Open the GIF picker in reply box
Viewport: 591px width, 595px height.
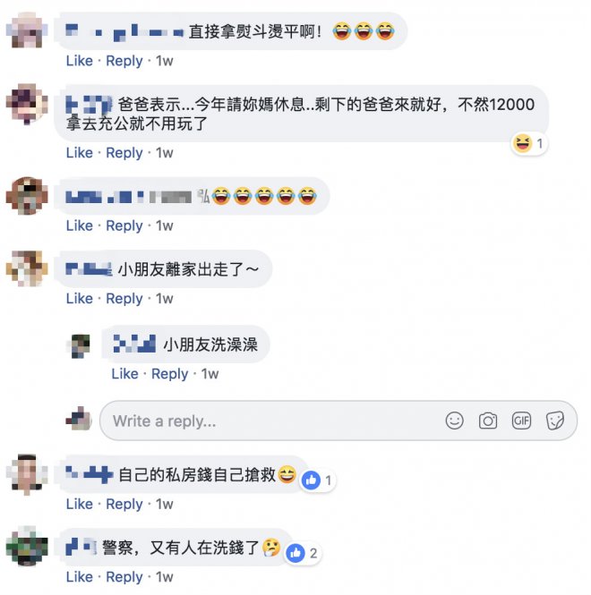521,421
